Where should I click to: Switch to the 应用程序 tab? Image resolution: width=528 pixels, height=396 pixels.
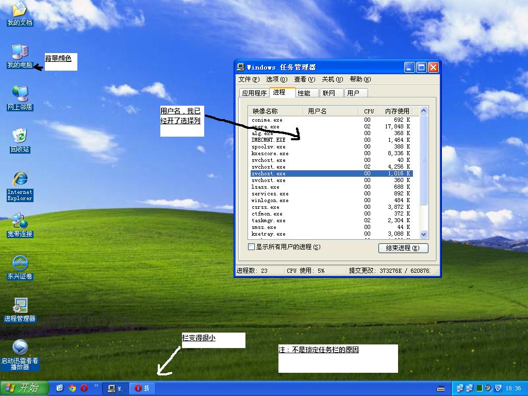click(254, 93)
